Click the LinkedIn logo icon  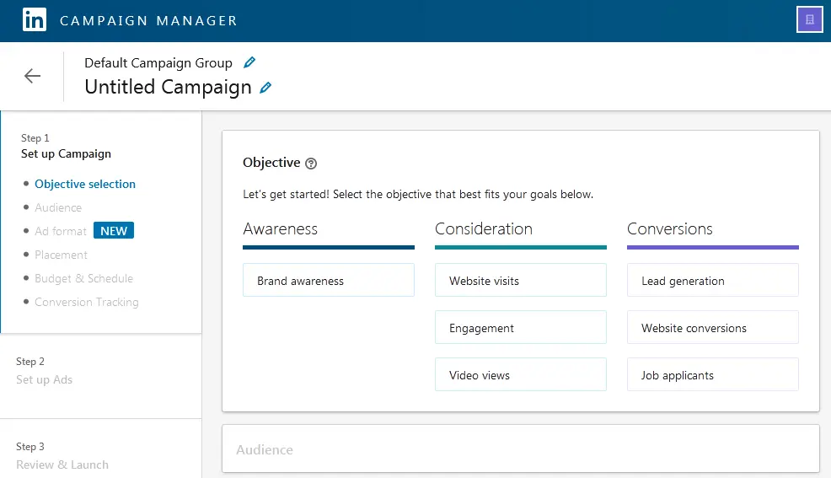35,20
